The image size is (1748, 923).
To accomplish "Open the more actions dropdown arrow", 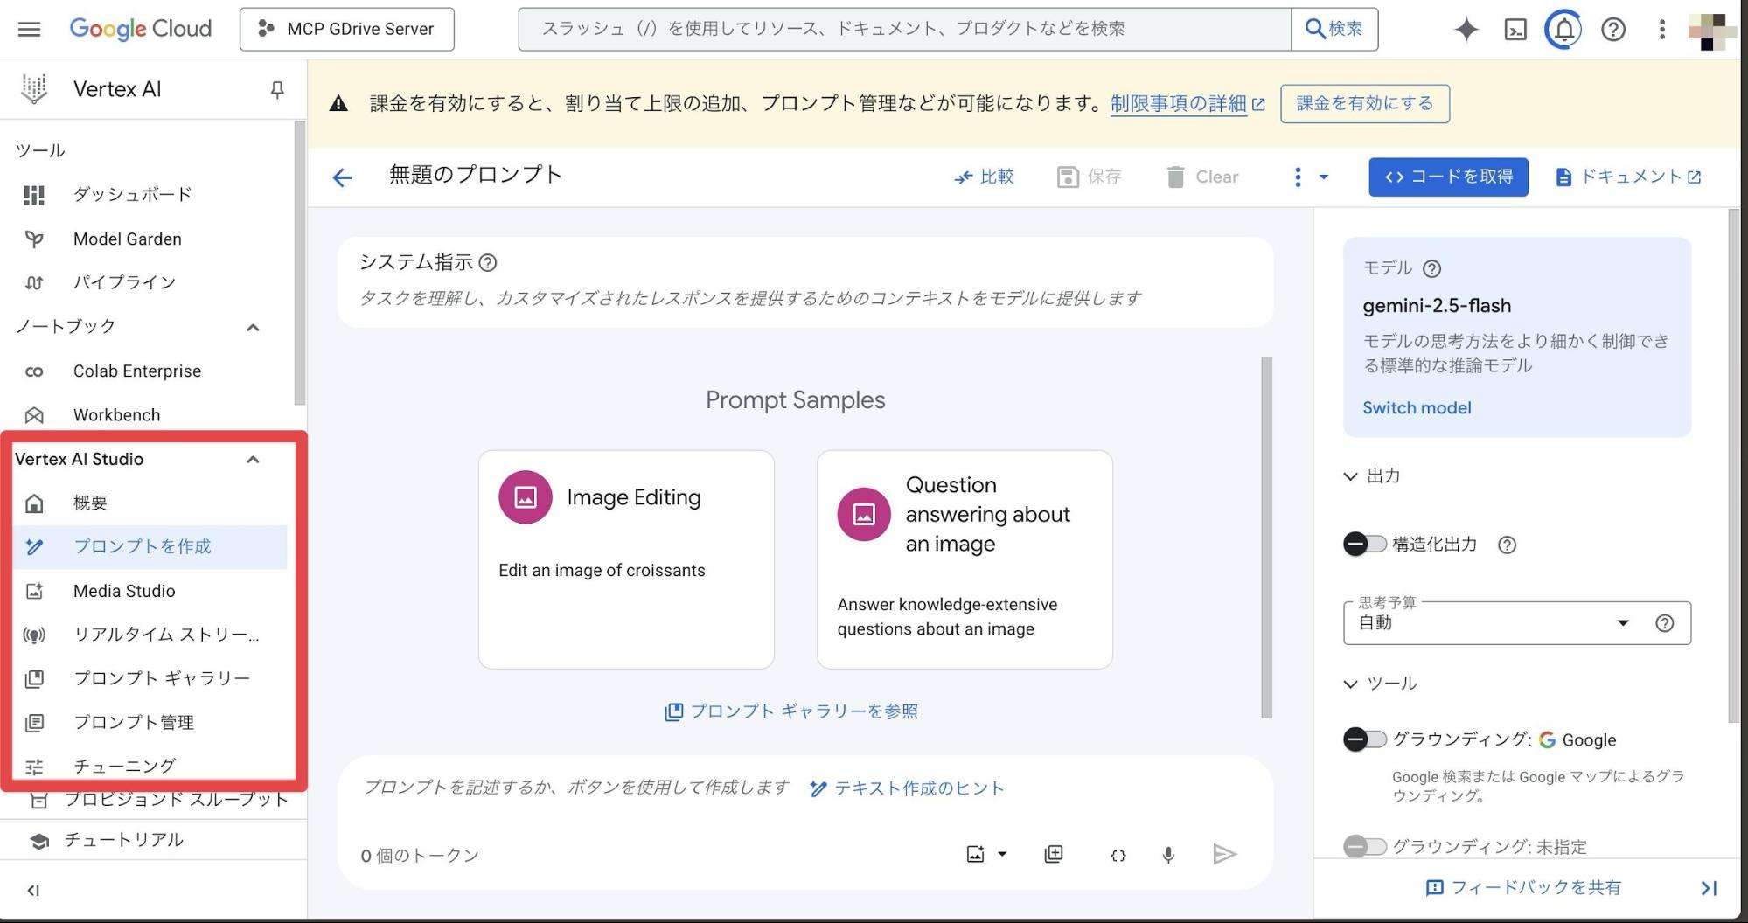I will [1324, 177].
